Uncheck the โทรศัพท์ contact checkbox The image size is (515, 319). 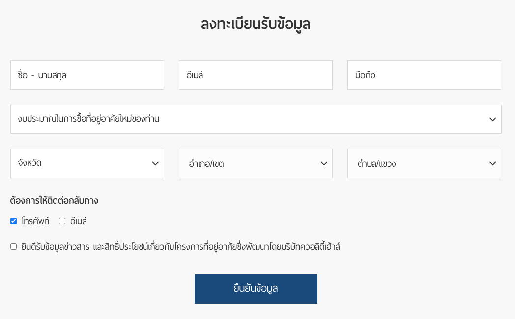point(14,221)
